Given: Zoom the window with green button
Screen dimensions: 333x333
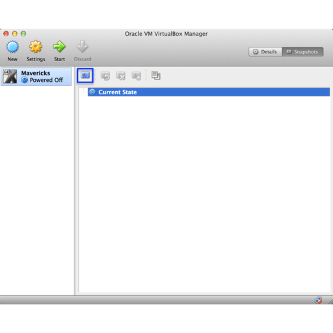Looking at the screenshot, I should pos(23,34).
